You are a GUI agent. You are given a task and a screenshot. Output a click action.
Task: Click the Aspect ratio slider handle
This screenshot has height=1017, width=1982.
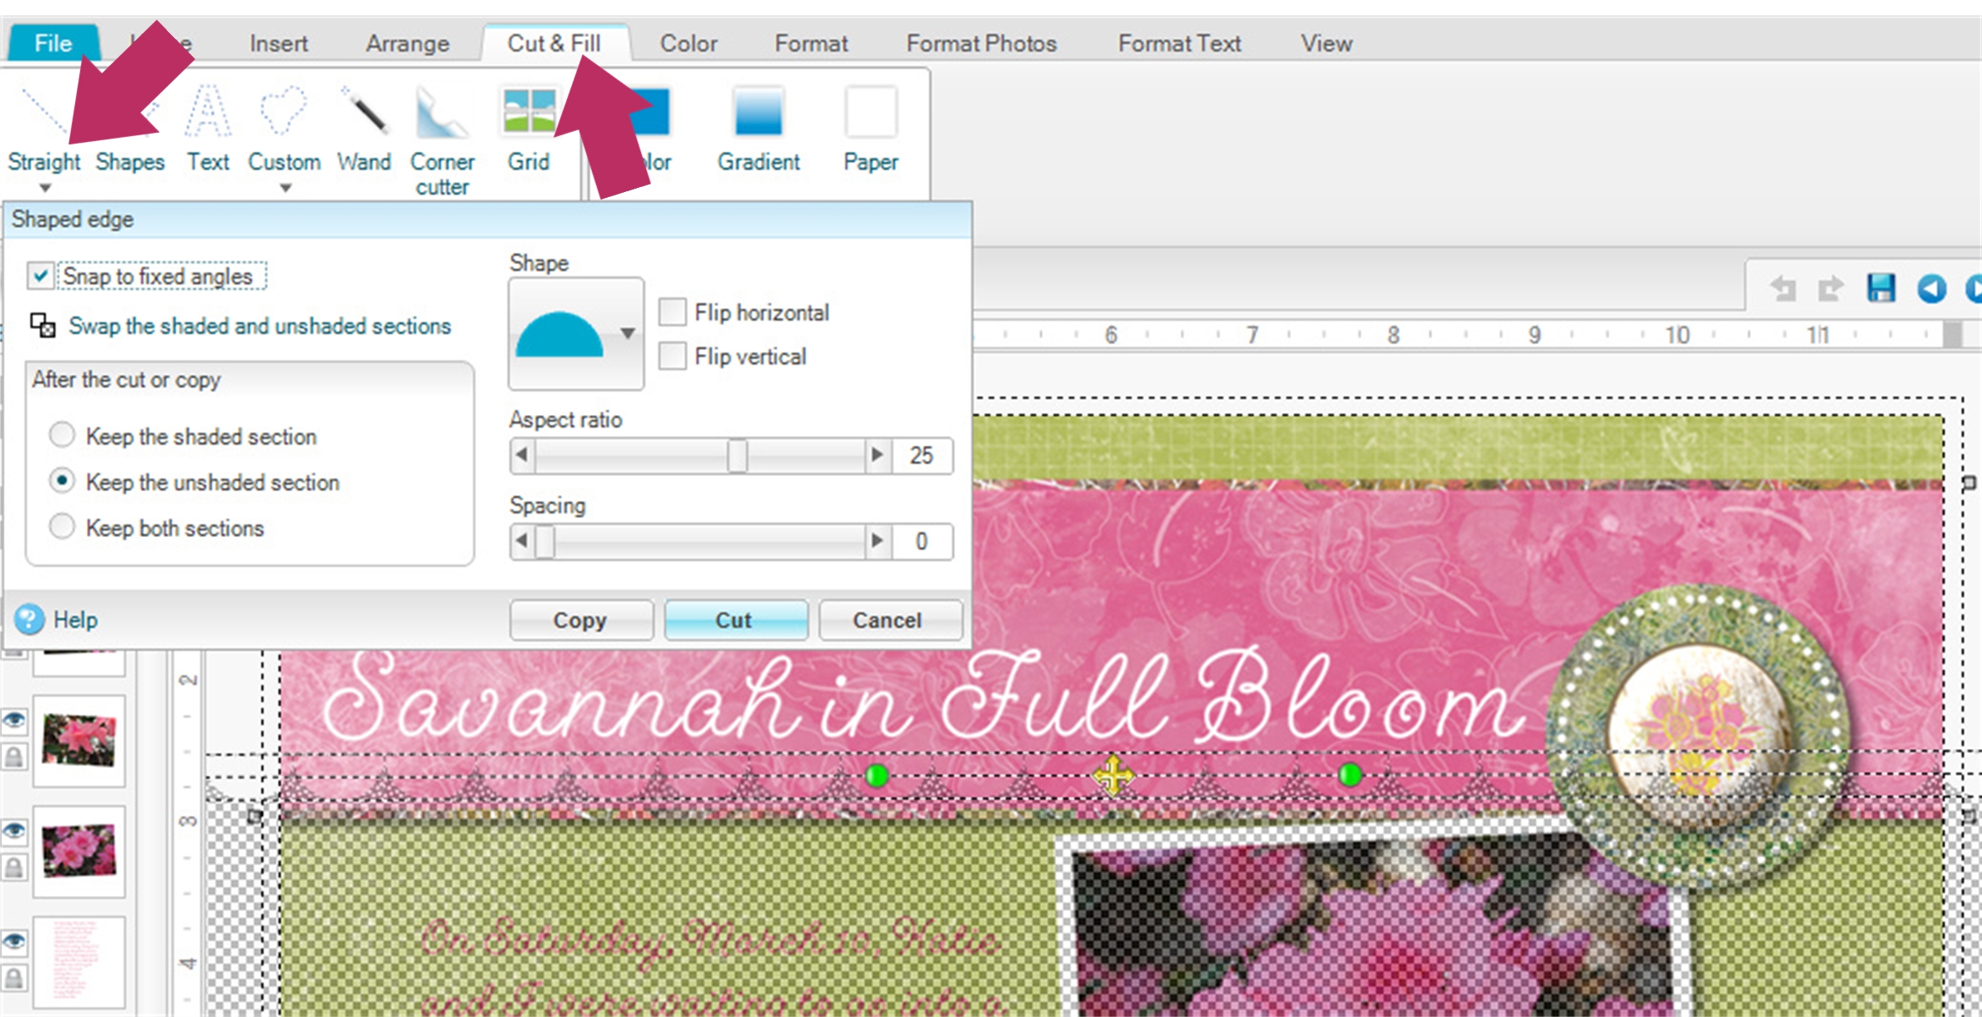coord(737,456)
